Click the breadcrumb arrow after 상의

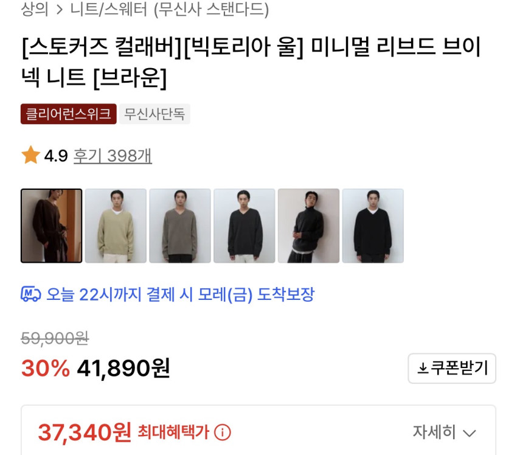(60, 10)
